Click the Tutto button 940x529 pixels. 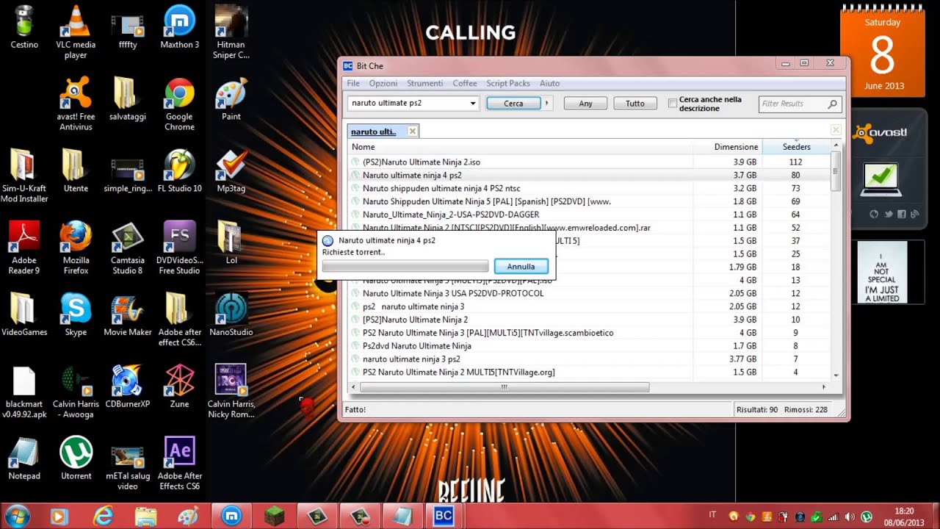pyautogui.click(x=635, y=104)
